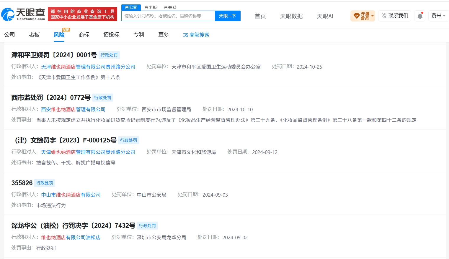Switch to the 老板 tab
Viewport: 449px width, 259px height.
(34, 35)
